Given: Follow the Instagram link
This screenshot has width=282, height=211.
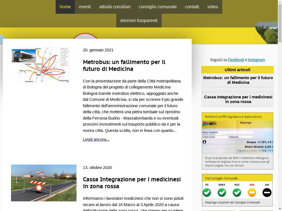Looking at the screenshot, I should 256,60.
